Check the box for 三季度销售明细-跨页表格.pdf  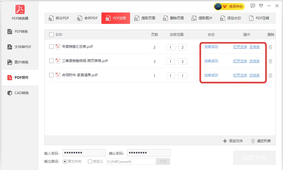tap(51, 61)
